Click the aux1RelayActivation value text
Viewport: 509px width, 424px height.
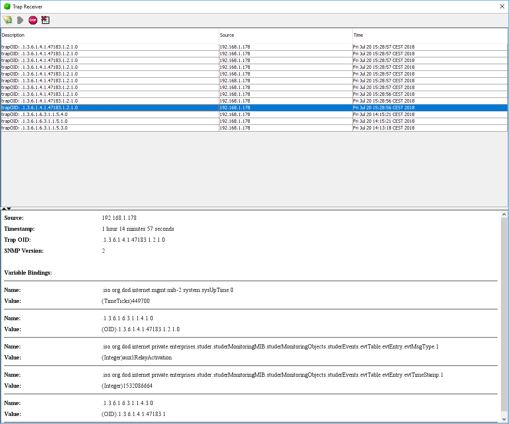(x=137, y=357)
